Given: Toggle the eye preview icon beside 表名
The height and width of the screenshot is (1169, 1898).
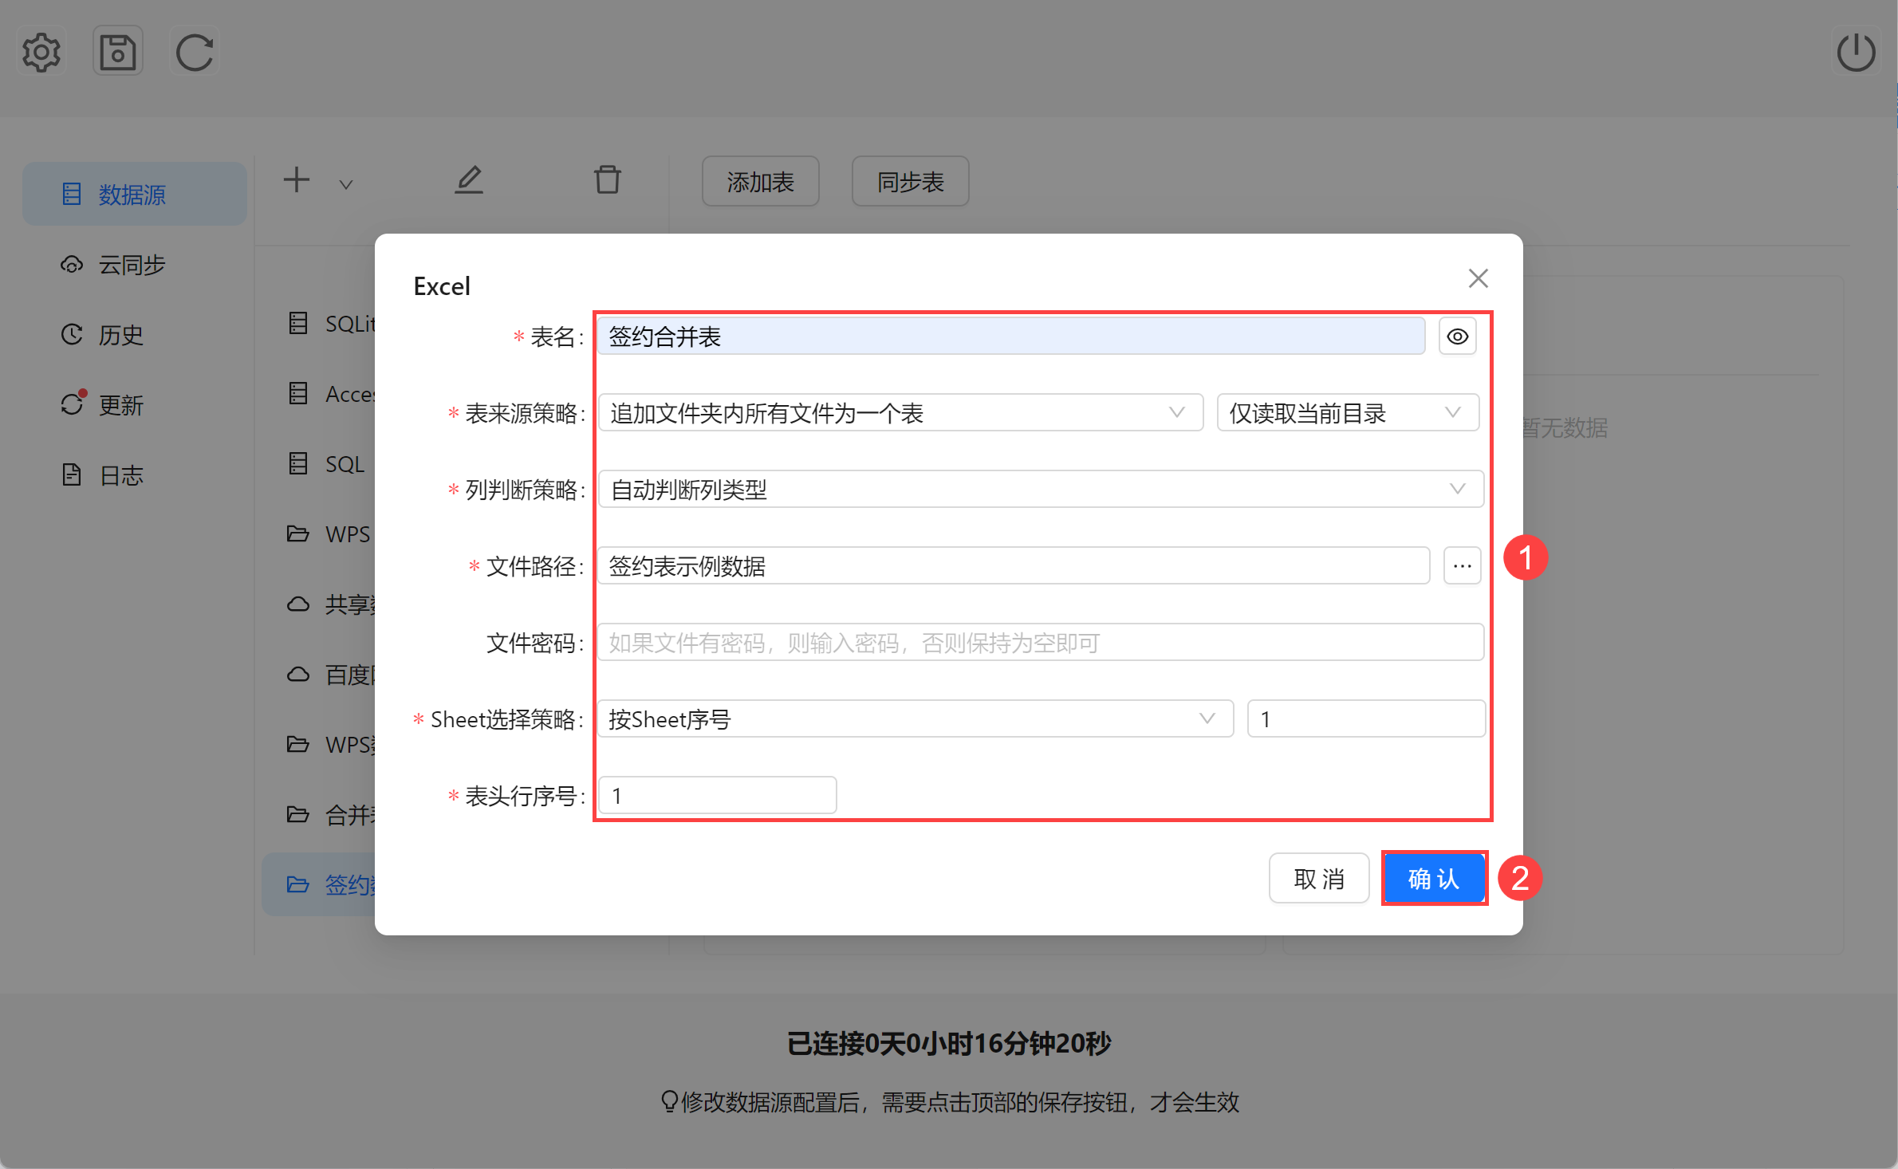Looking at the screenshot, I should [x=1457, y=337].
